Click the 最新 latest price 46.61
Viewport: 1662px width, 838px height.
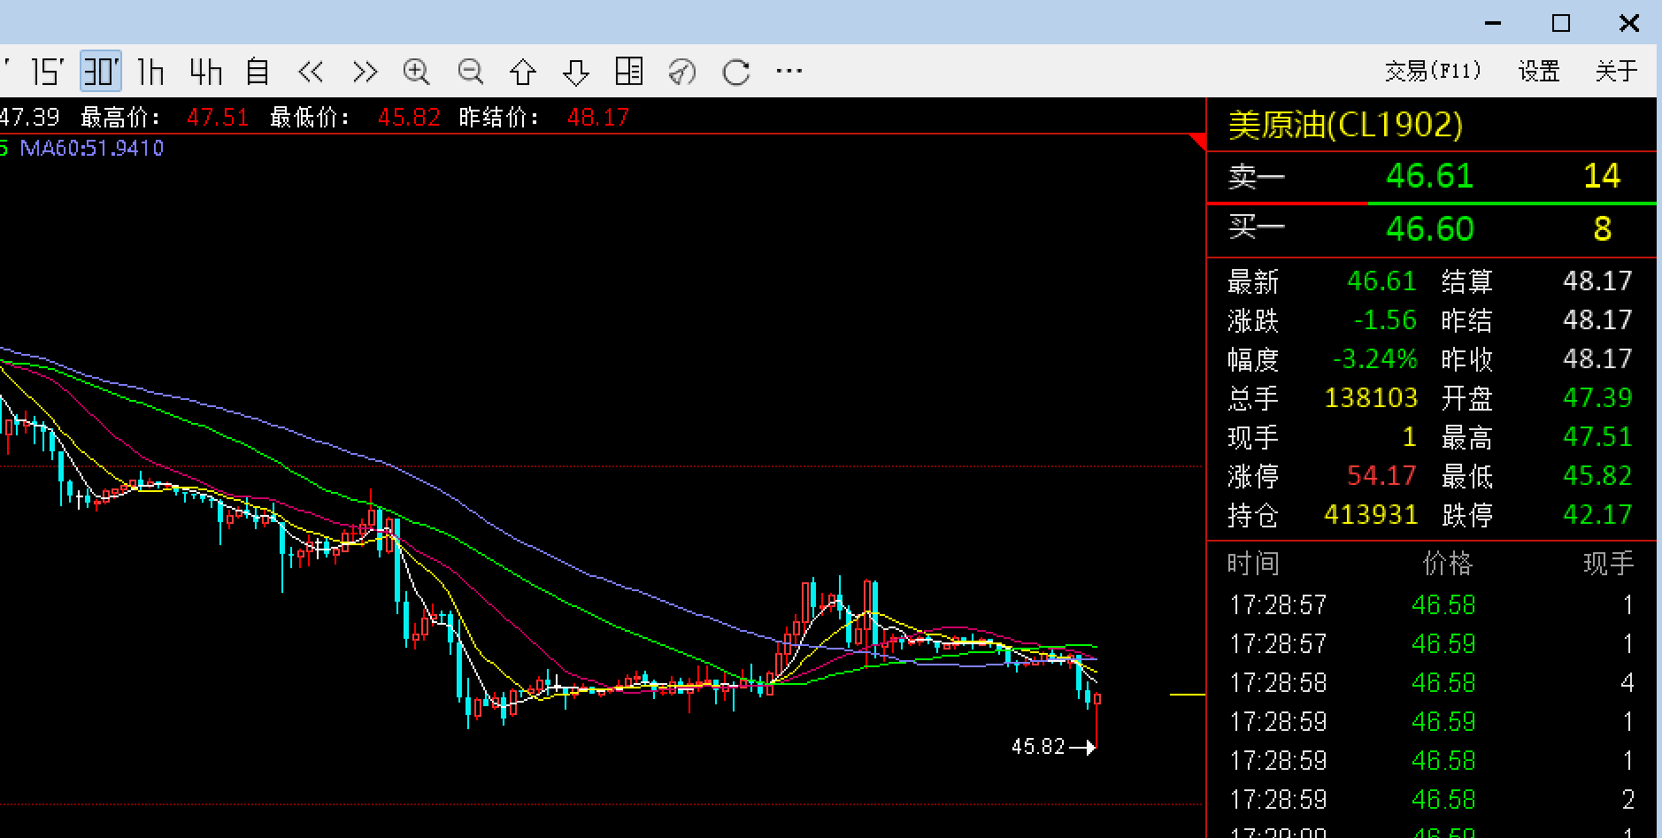[x=1381, y=281]
